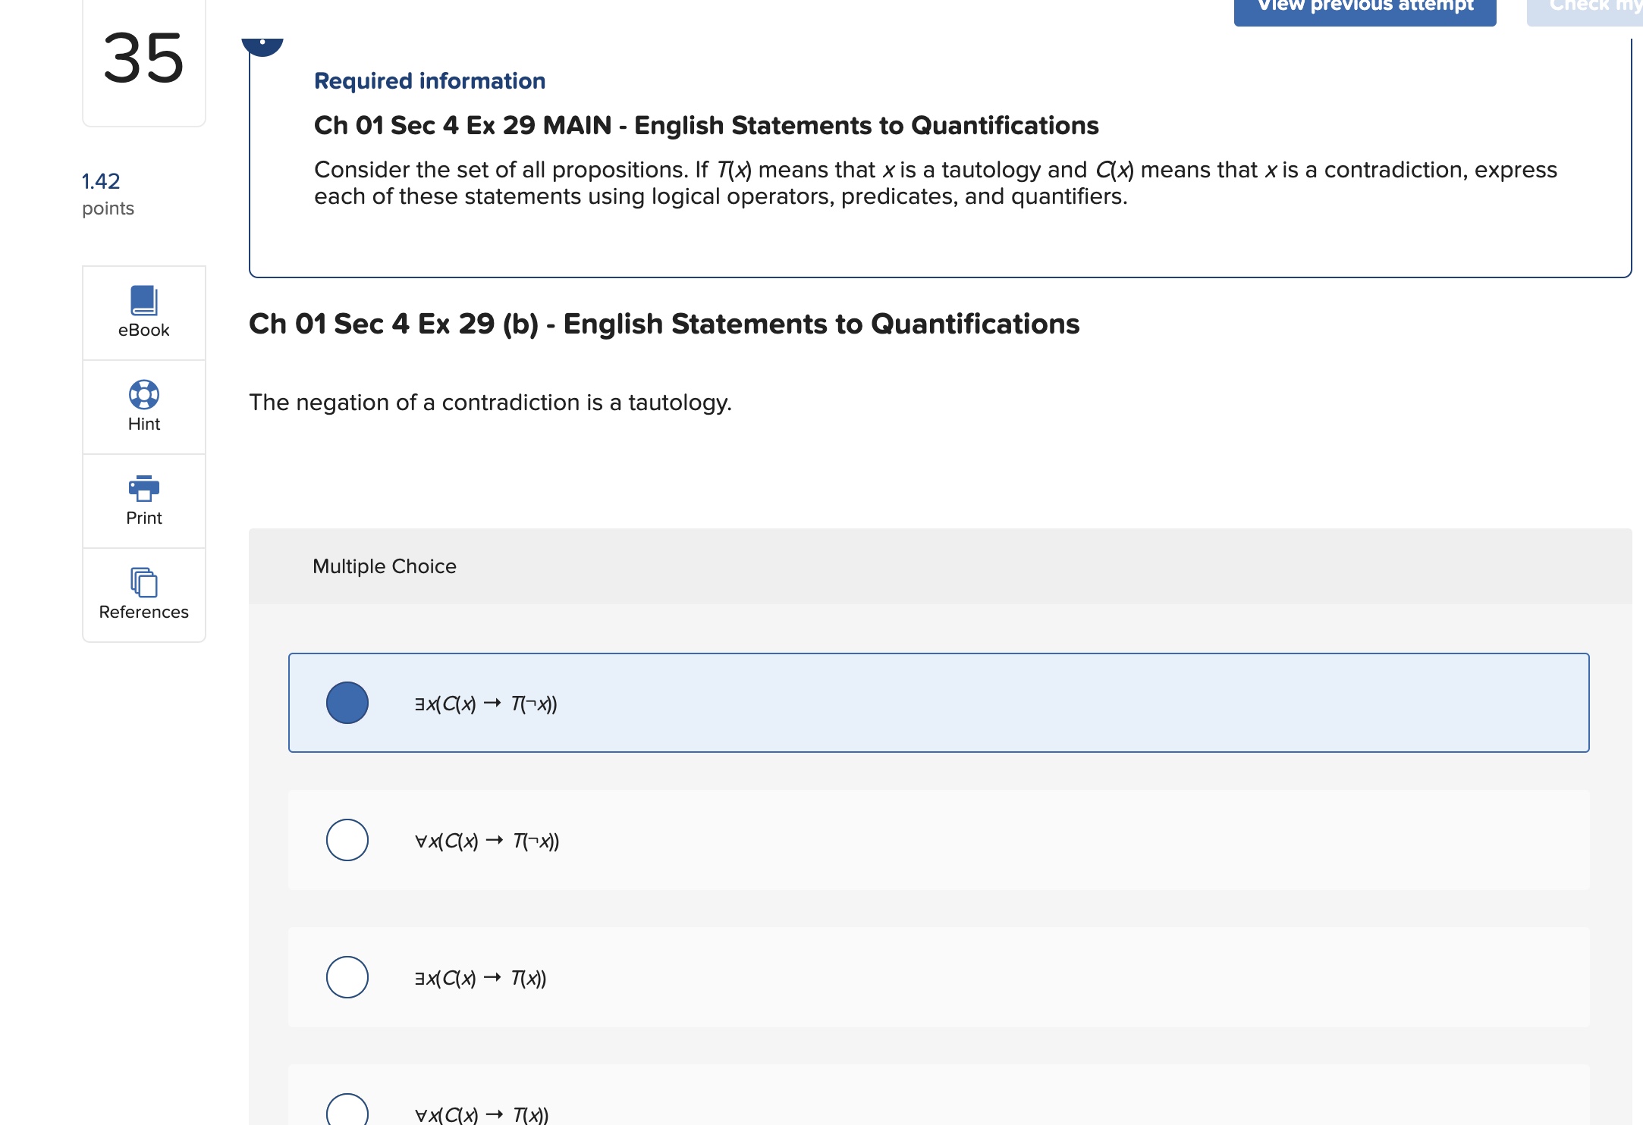The height and width of the screenshot is (1125, 1643).
Task: Select answer ∃x(C(x) → T(x))
Action: coord(347,977)
